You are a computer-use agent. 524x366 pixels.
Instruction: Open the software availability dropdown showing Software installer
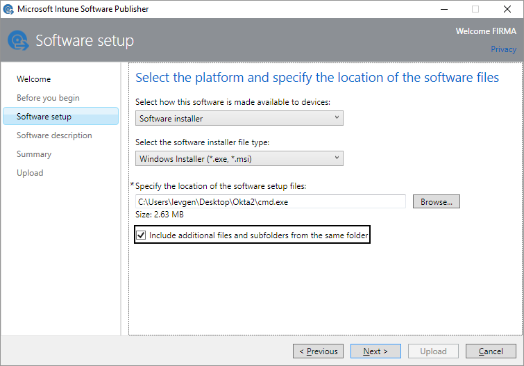pos(239,118)
